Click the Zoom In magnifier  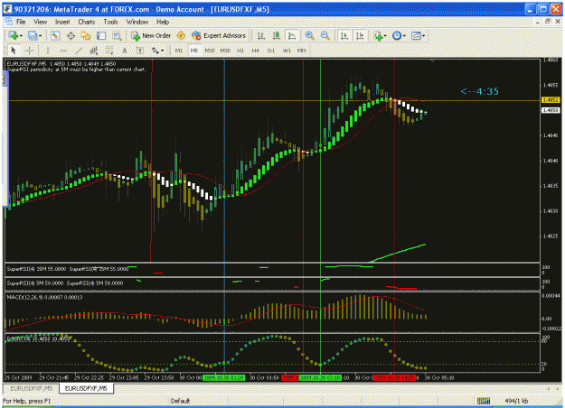click(x=309, y=35)
